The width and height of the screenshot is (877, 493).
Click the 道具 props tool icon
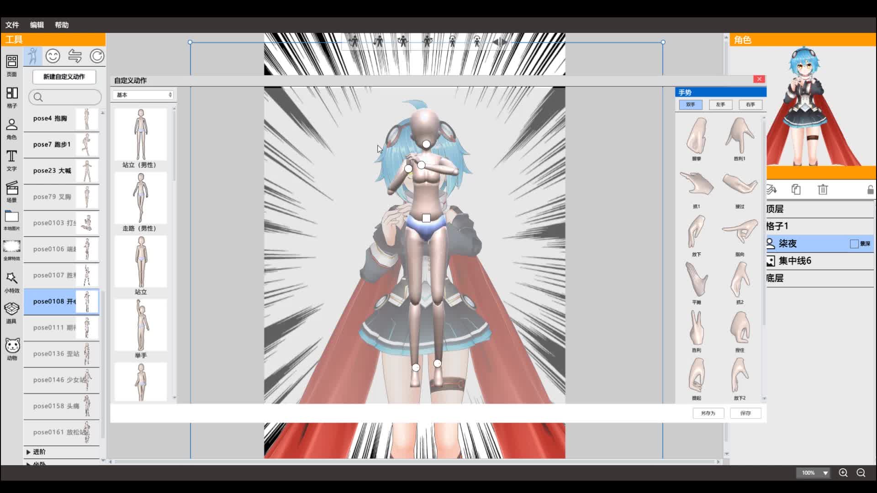coord(12,309)
